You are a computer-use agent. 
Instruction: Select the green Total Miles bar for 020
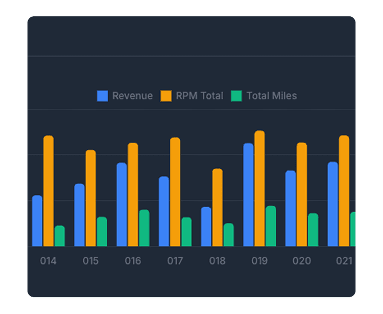(x=313, y=230)
